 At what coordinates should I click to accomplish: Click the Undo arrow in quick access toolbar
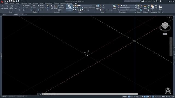tap(21, 1)
